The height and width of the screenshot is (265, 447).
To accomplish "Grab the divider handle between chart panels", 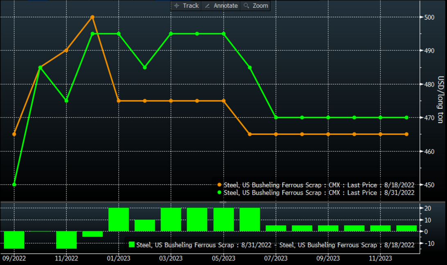I will 223,202.
